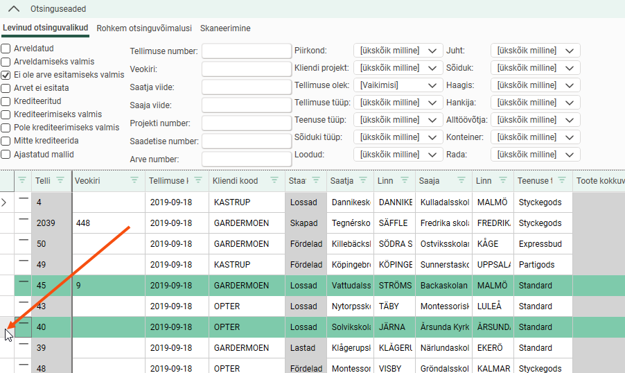Image resolution: width=625 pixels, height=373 pixels.
Task: Open the Piirkond dropdown
Action: (x=398, y=51)
